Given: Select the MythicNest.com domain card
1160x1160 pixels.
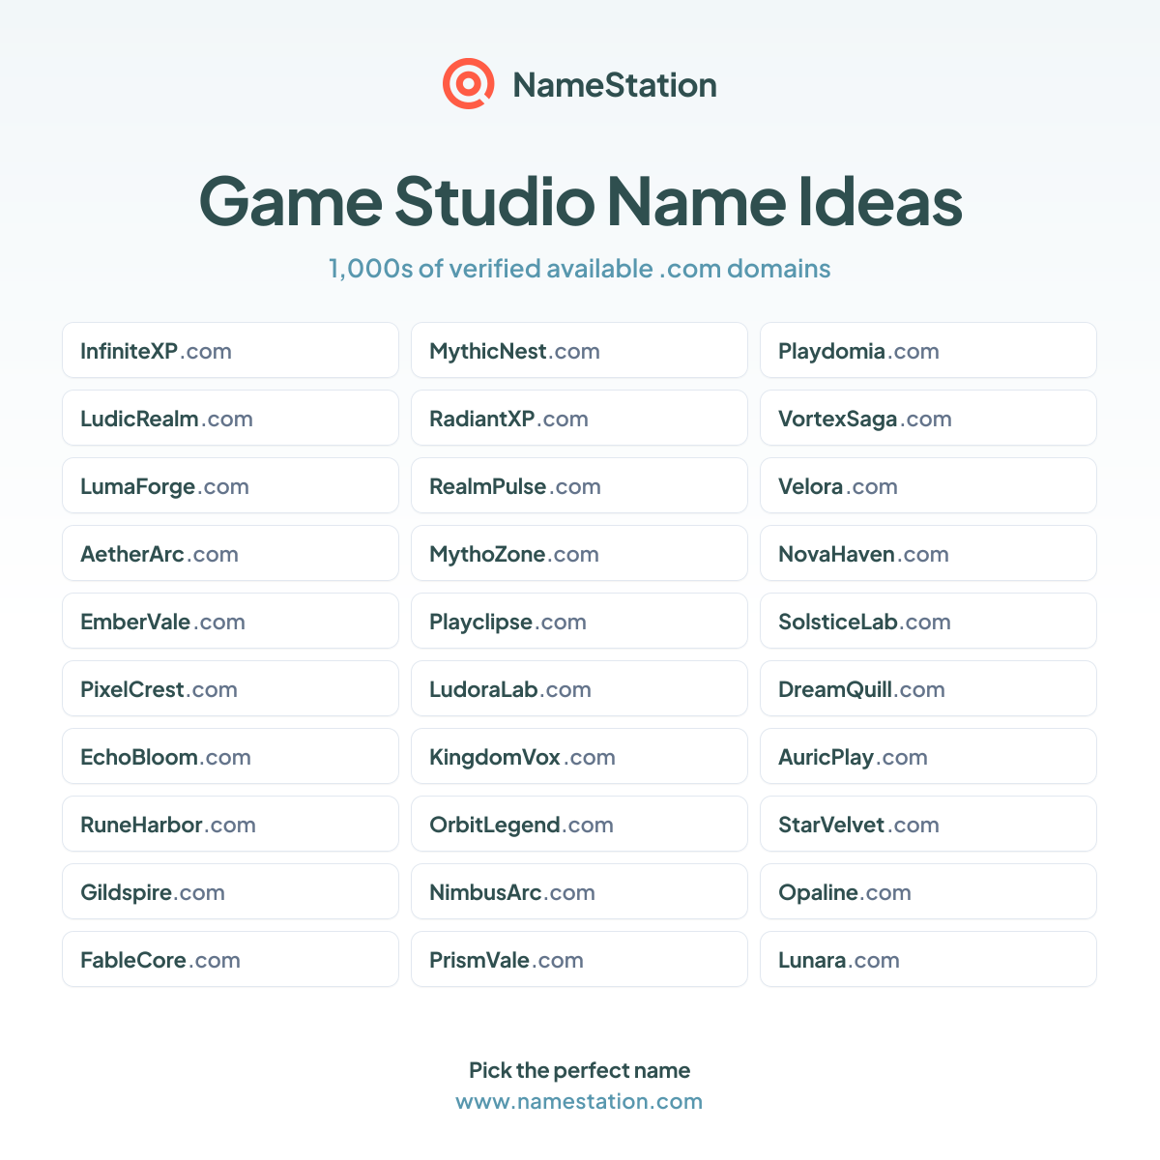Looking at the screenshot, I should (x=580, y=350).
